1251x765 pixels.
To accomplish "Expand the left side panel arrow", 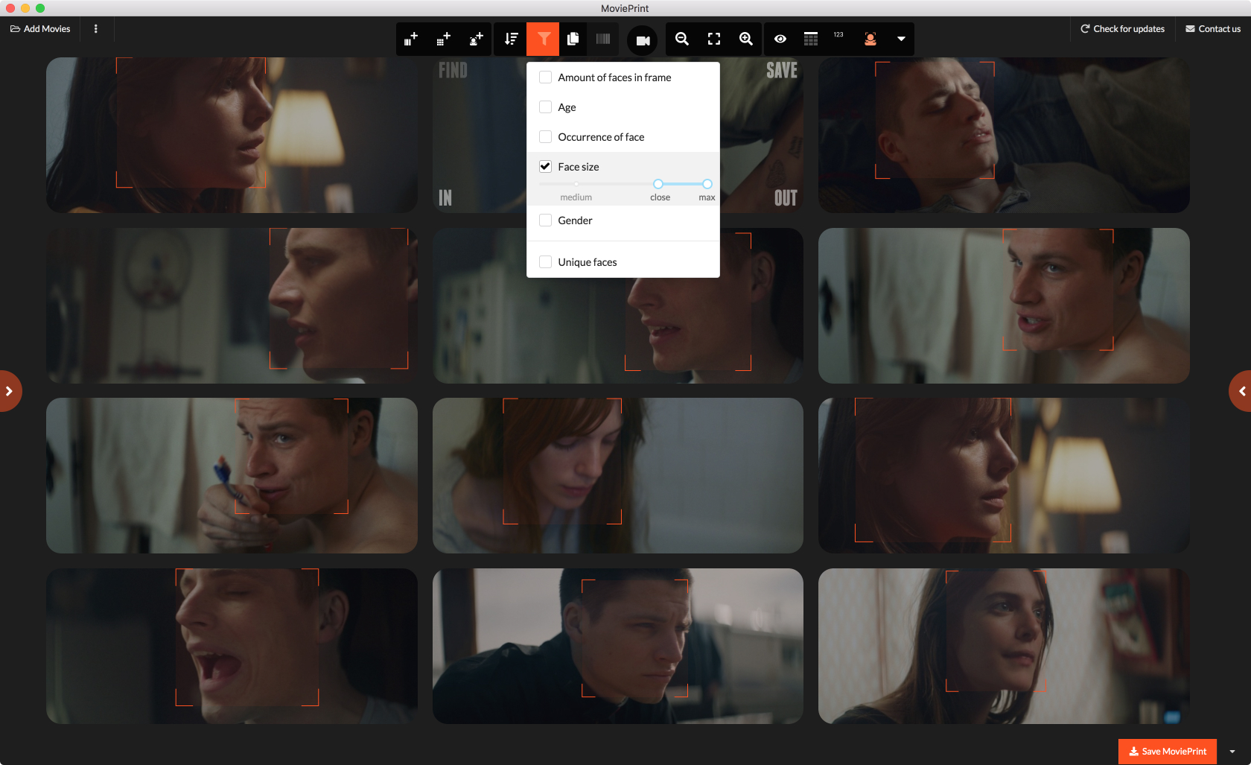I will pos(9,391).
